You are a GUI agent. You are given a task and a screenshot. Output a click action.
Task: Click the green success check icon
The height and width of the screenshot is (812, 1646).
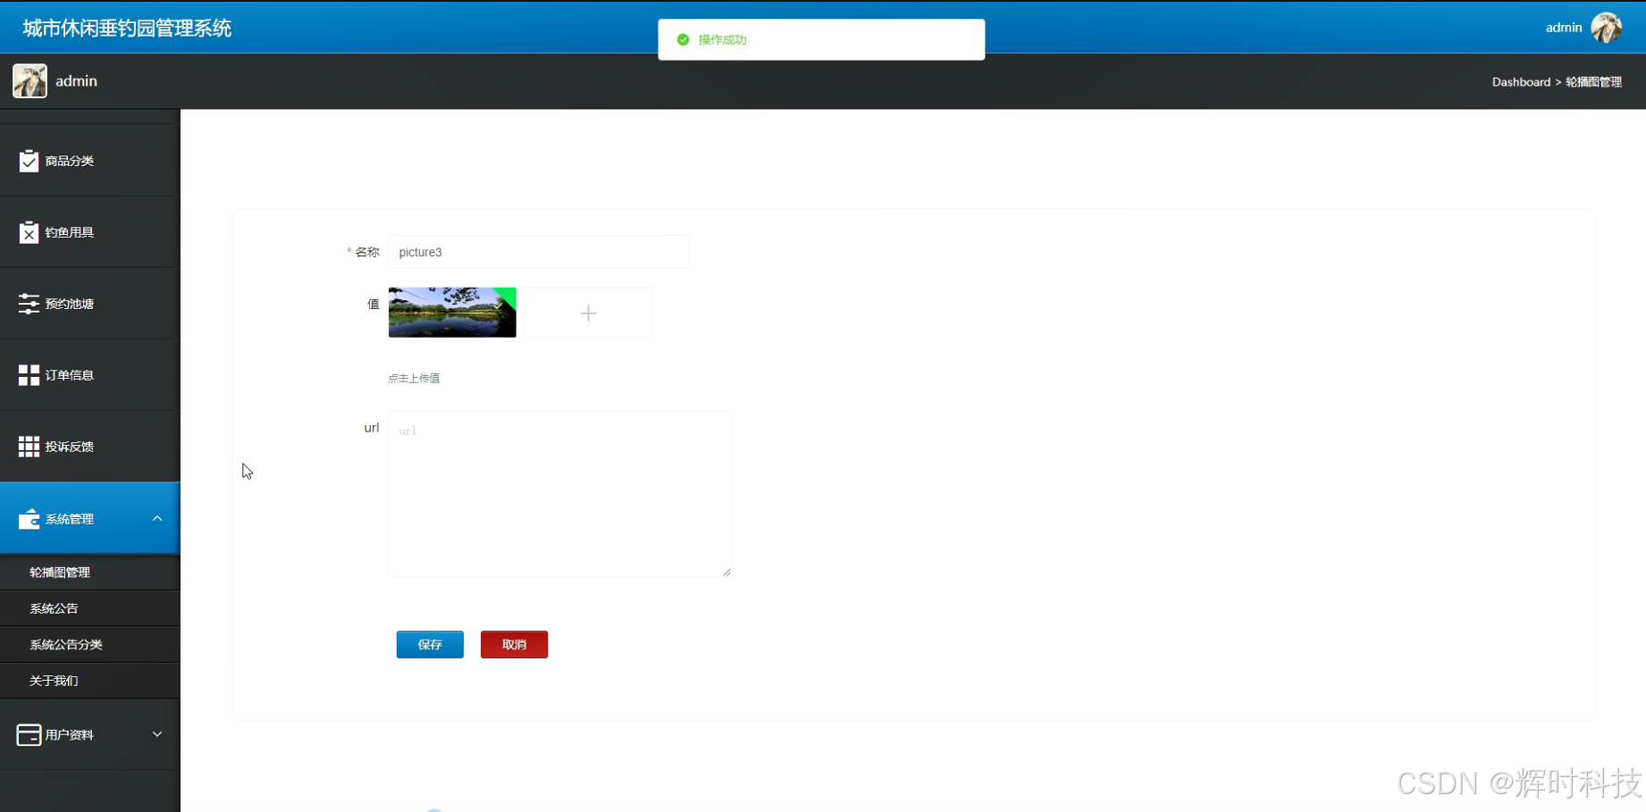click(x=683, y=39)
